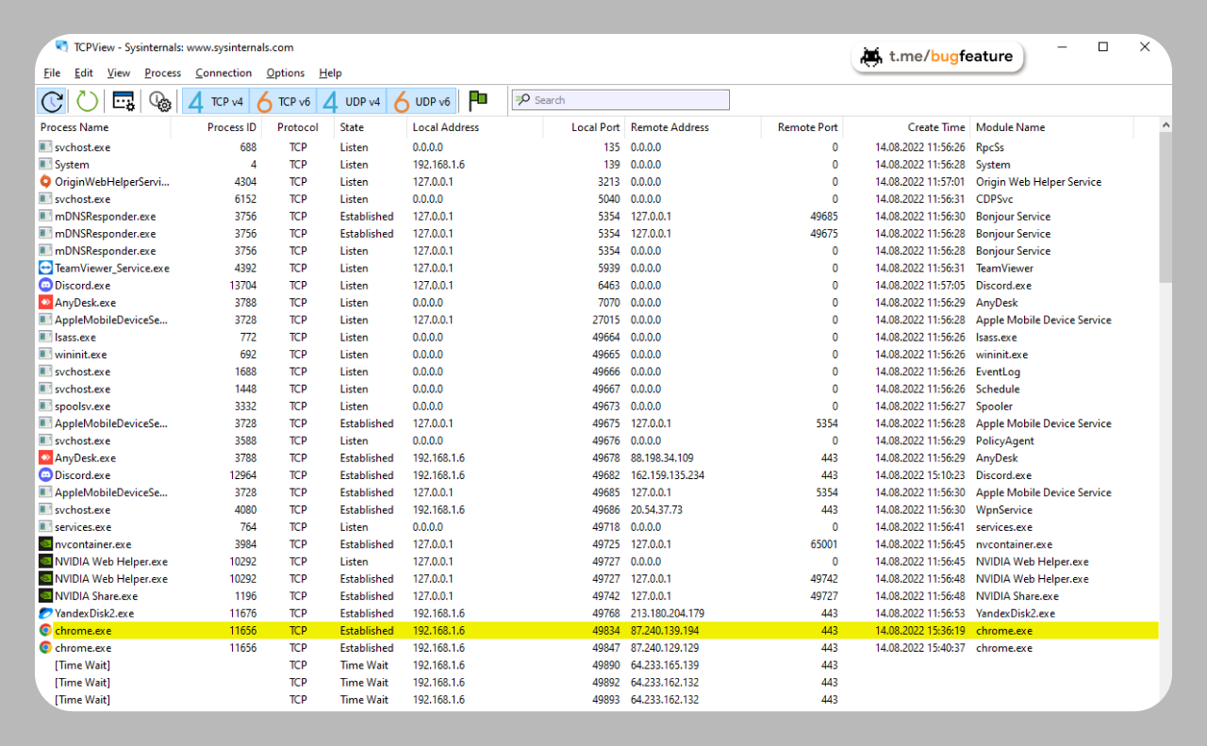Screen dimensions: 1207x746
Task: Sort by Remote Address column header
Action: (x=693, y=127)
